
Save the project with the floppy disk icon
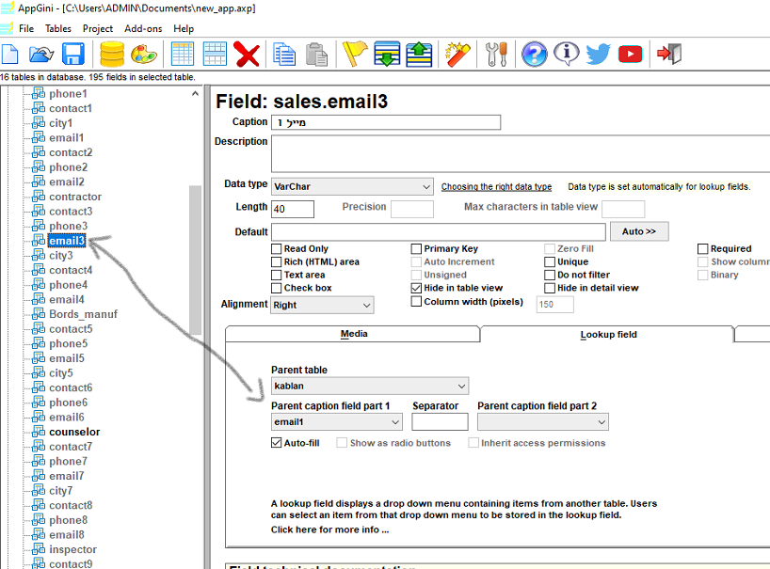point(73,54)
